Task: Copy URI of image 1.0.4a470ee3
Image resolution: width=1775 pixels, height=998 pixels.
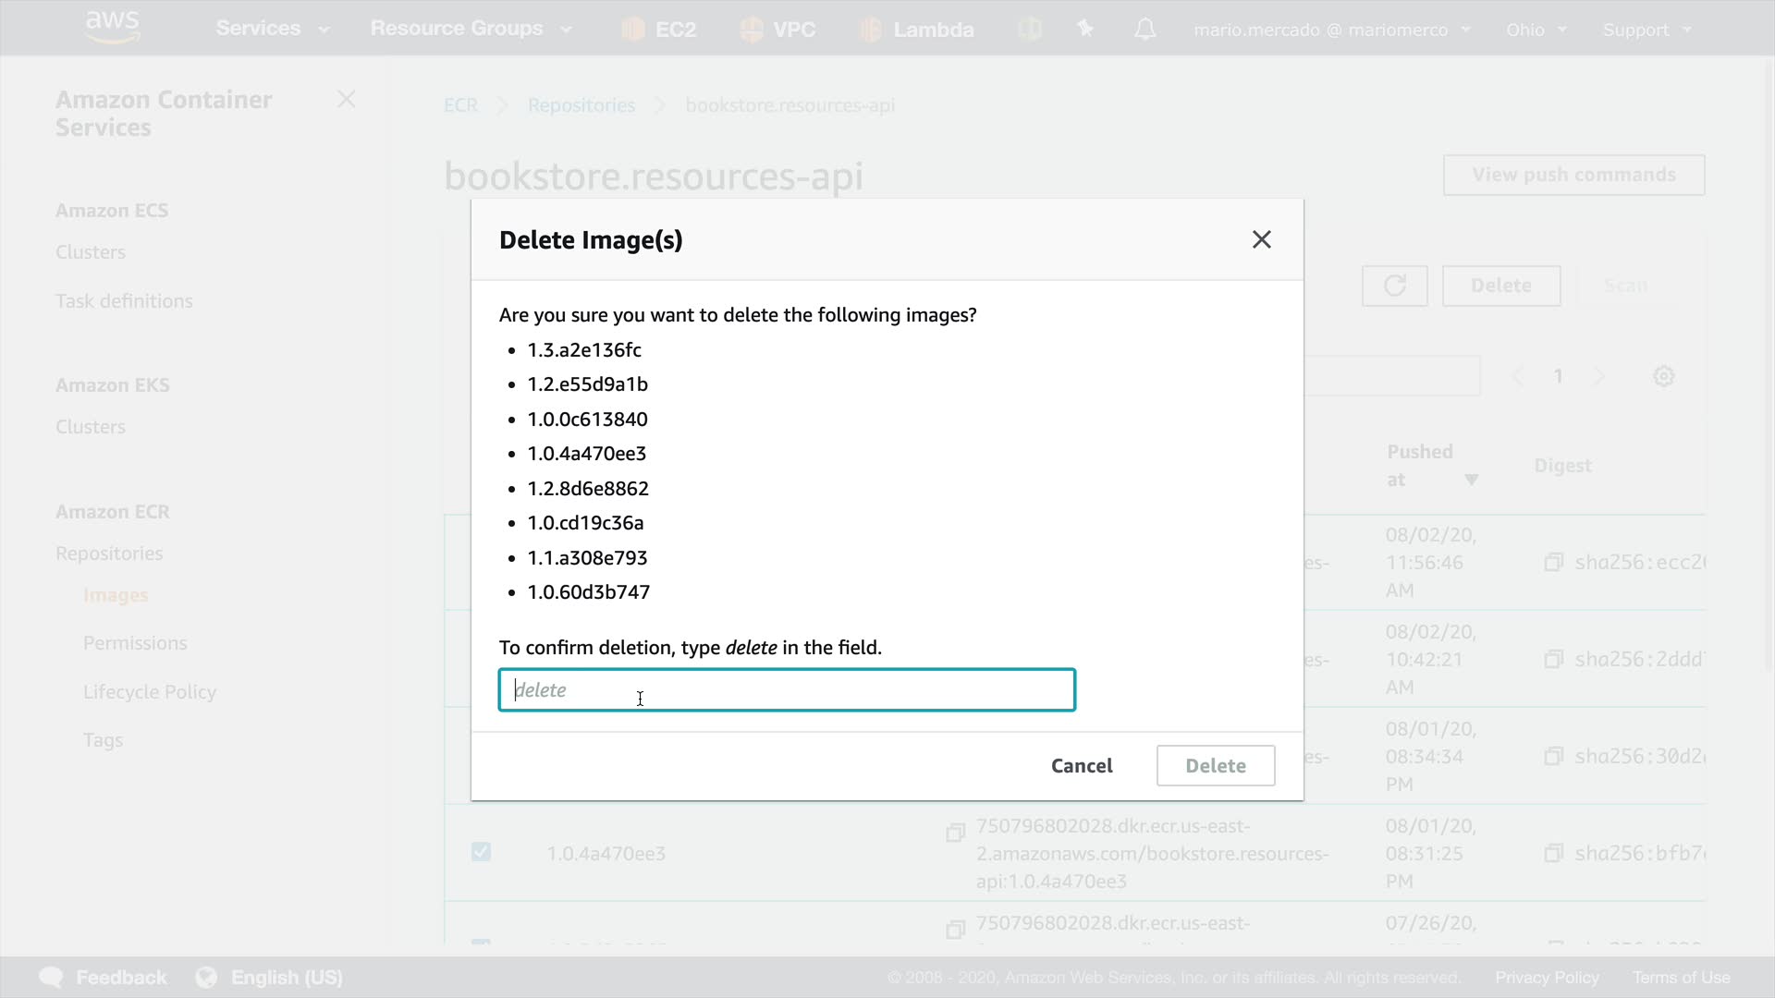Action: [x=955, y=833]
